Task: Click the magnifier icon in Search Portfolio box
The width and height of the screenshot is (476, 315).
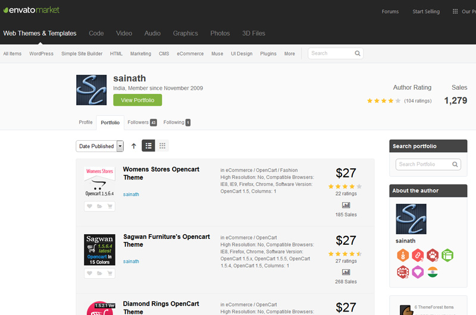Action: point(455,164)
